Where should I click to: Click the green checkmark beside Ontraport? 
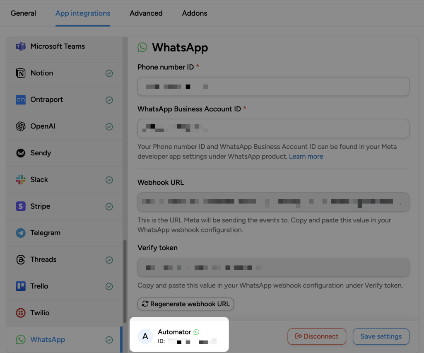point(109,99)
